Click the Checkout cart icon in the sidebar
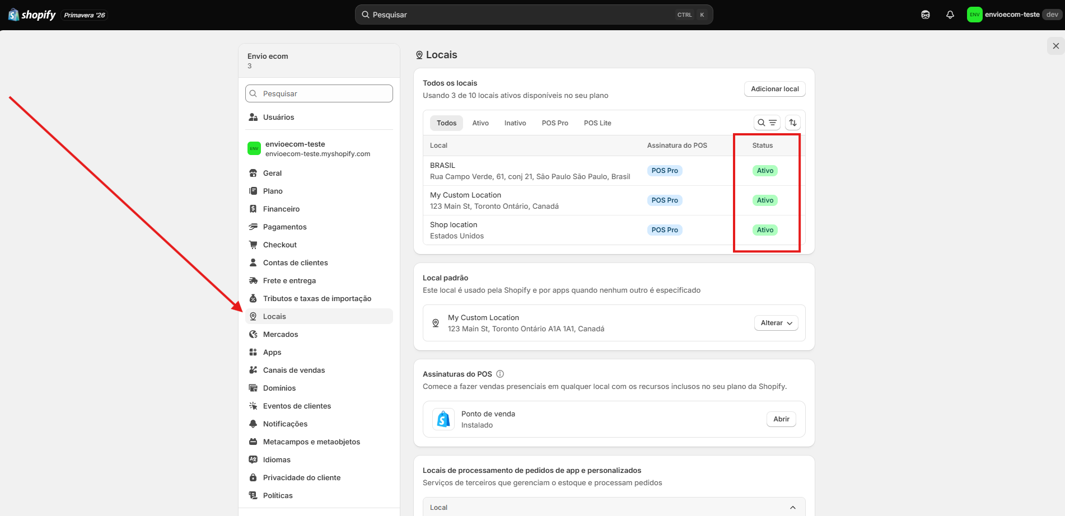 tap(253, 245)
